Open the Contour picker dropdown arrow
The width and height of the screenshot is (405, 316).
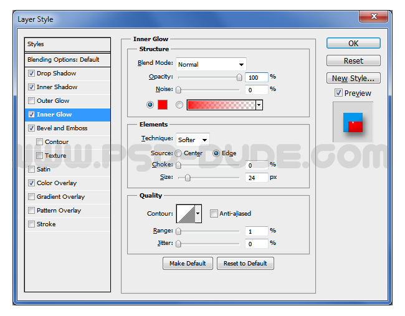(x=198, y=214)
